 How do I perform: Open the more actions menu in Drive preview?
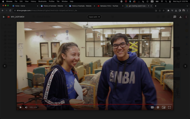click(x=186, y=17)
